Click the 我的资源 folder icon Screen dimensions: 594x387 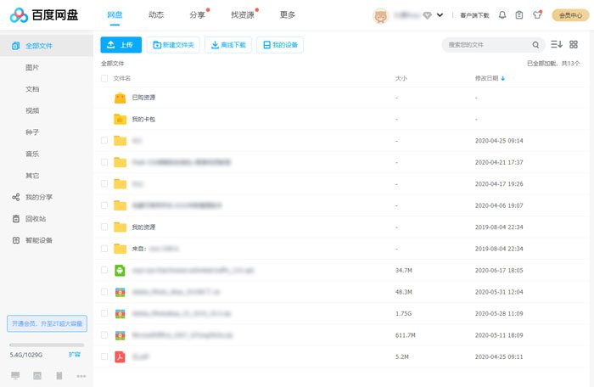pyautogui.click(x=120, y=227)
